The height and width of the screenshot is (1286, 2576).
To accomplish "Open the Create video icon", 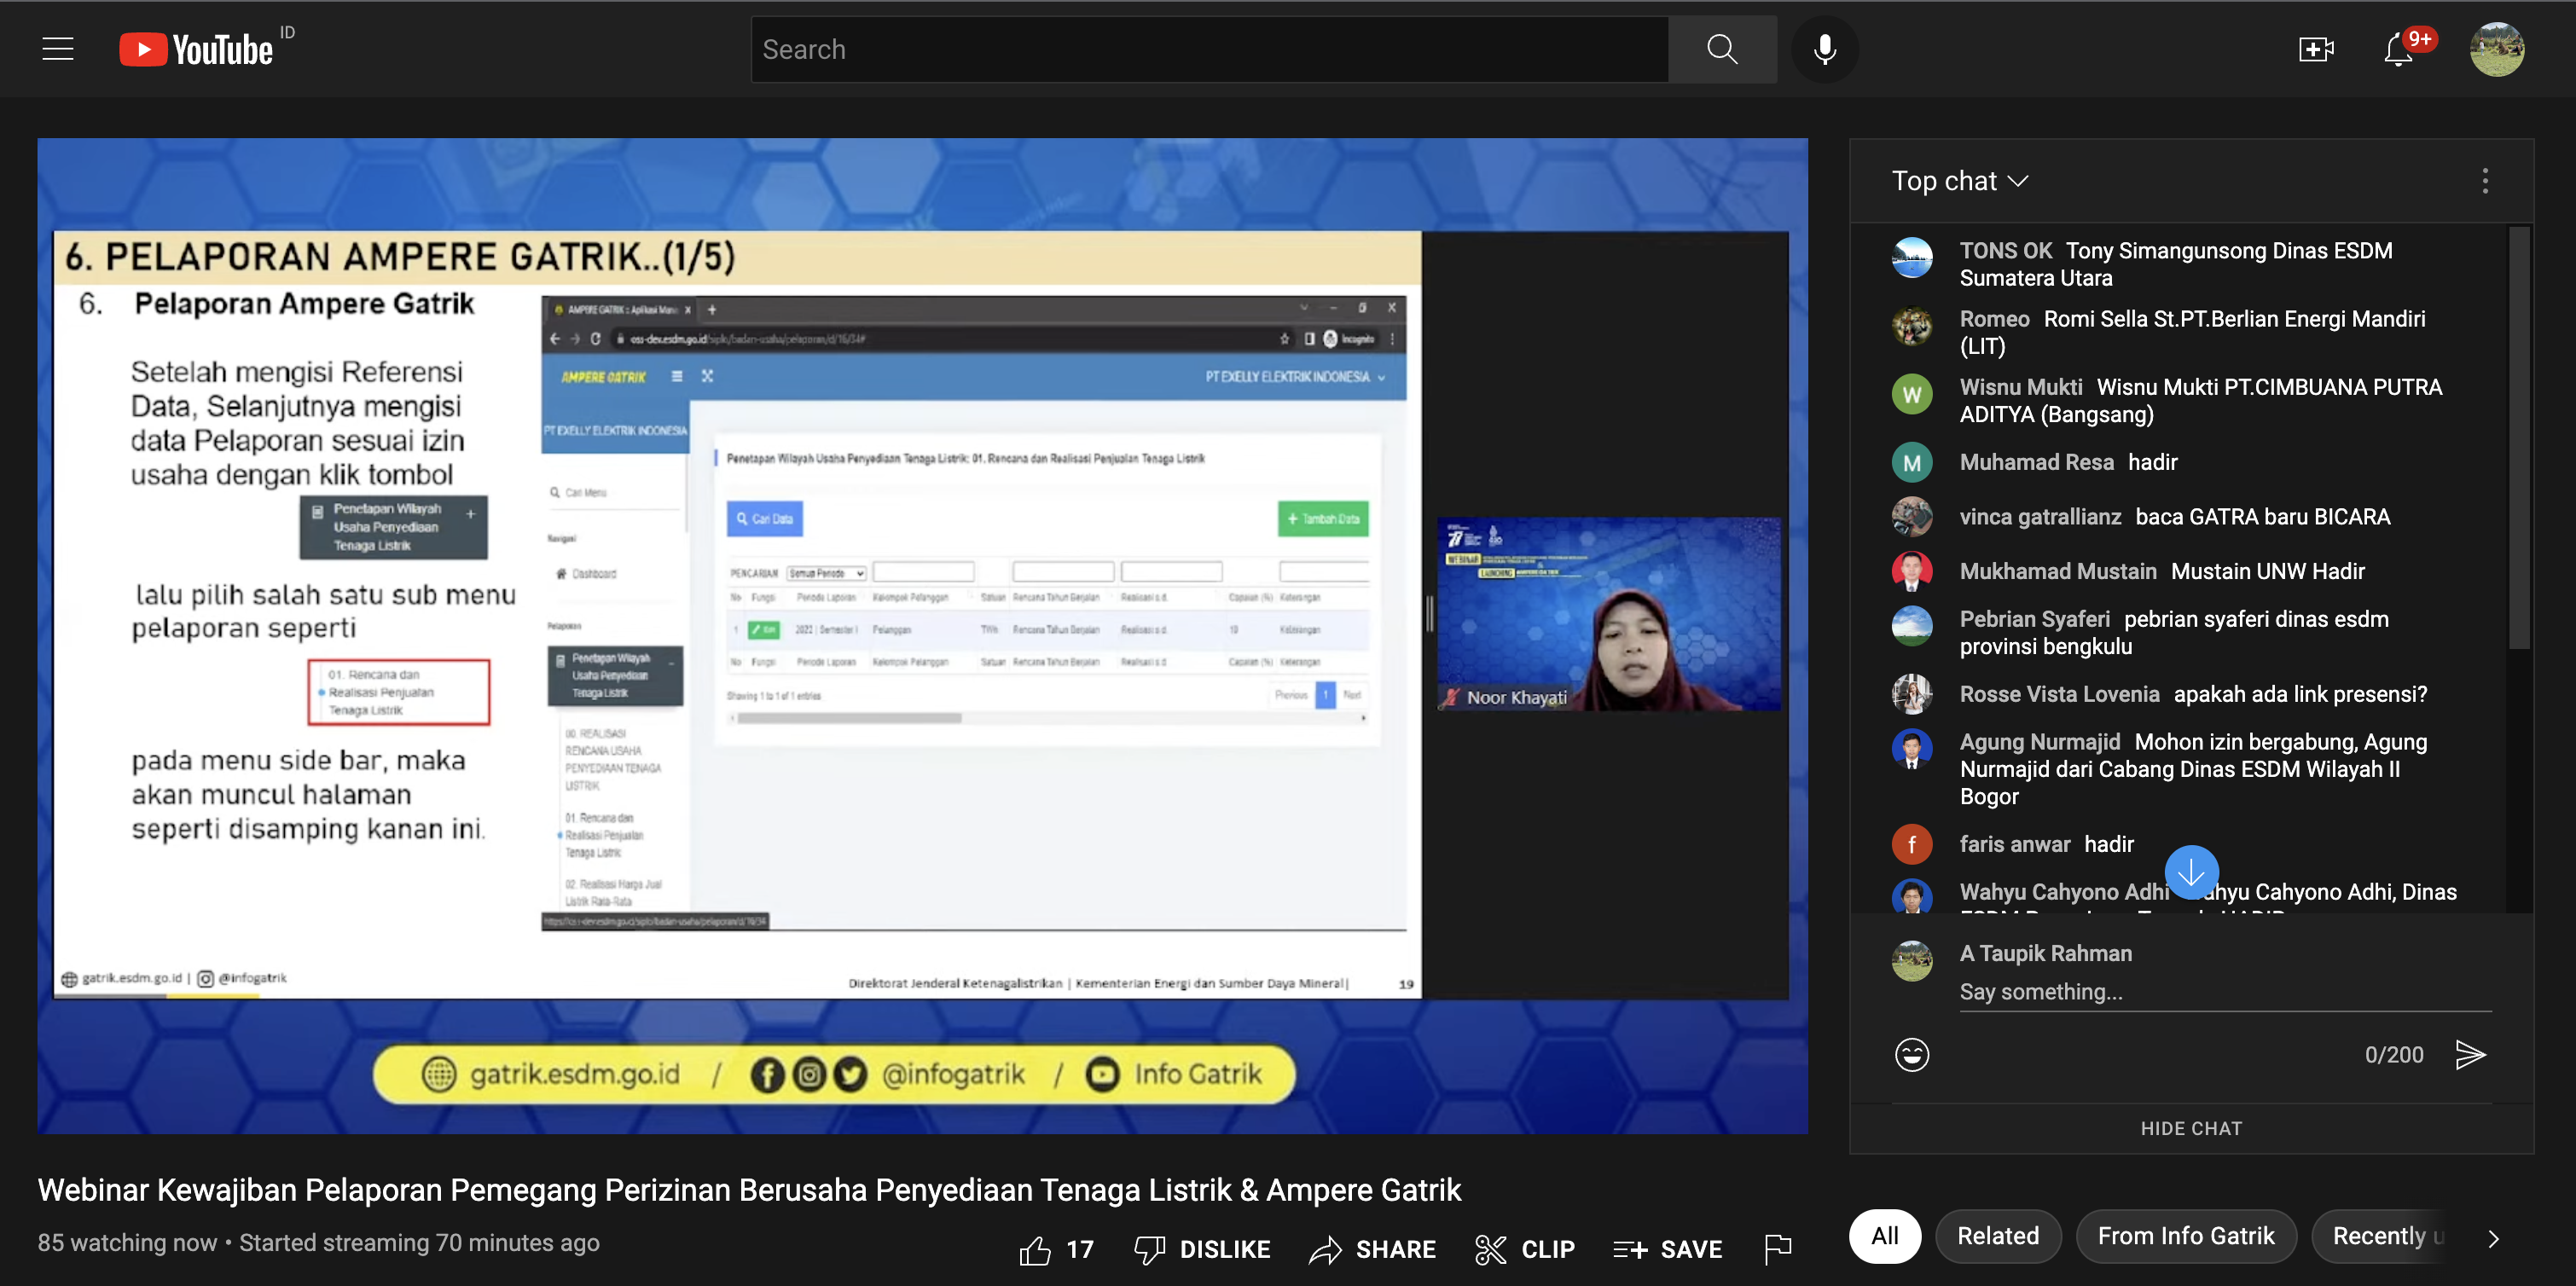I will point(2315,49).
